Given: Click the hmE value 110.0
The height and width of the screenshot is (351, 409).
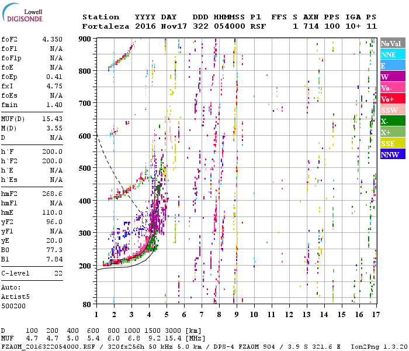Looking at the screenshot, I should 53,212.
